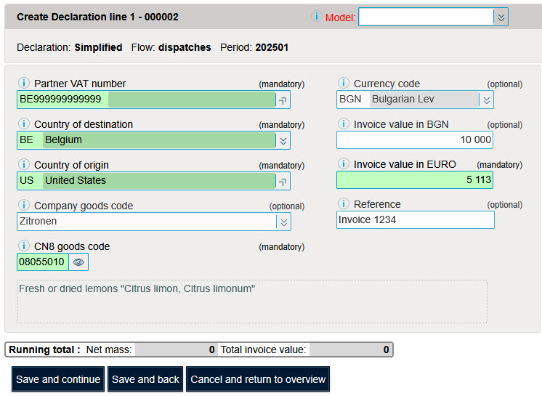Click Cancel and return to overview
This screenshot has height=396, width=542.
point(258,379)
